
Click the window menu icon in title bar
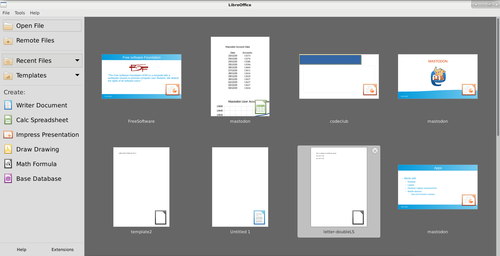3,5
